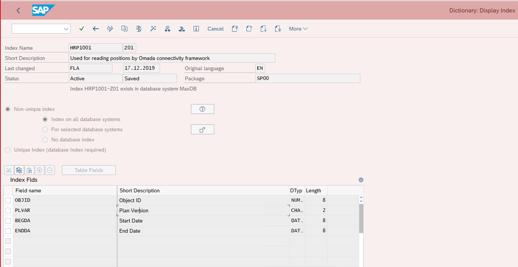This screenshot has width=518, height=267.
Task: Click the End Date description cell
Action: coord(203,231)
